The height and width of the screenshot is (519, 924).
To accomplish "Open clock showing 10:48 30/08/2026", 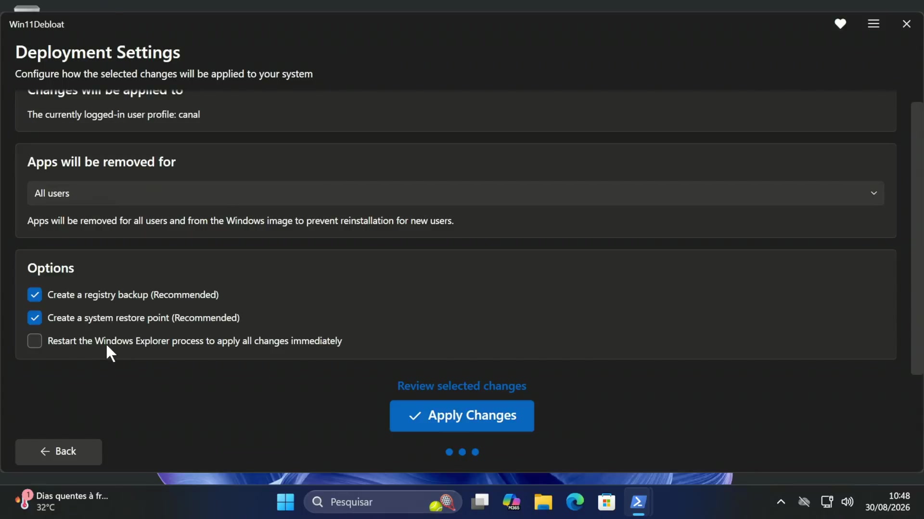I will point(887,502).
